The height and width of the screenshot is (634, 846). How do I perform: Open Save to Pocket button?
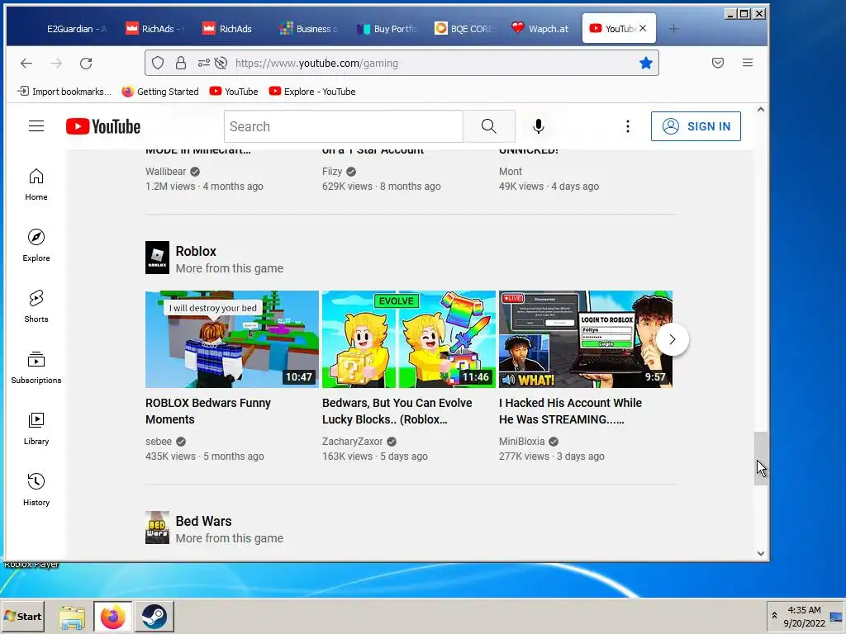[x=718, y=63]
